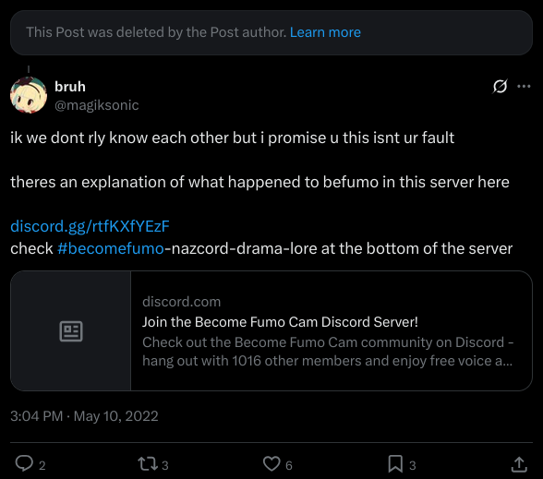Open the 3:04 PM May 10, 2022 timestamp
This screenshot has width=543, height=479.
point(84,416)
